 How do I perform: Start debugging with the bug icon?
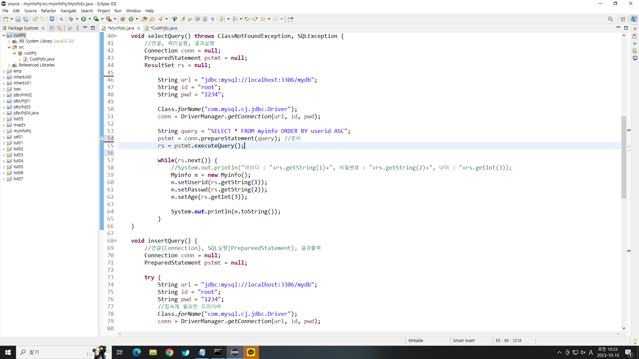click(x=71, y=19)
